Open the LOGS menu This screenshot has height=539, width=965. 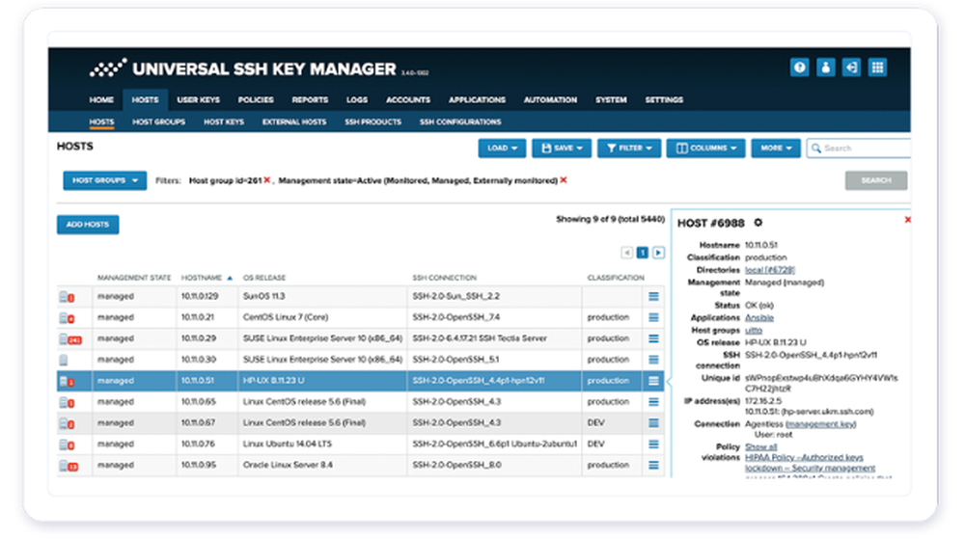(357, 99)
